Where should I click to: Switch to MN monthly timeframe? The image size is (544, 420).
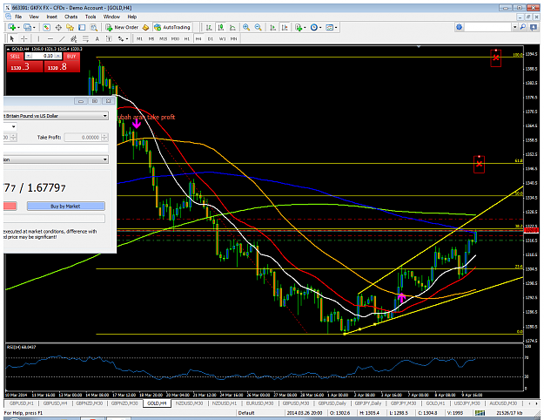(234, 38)
